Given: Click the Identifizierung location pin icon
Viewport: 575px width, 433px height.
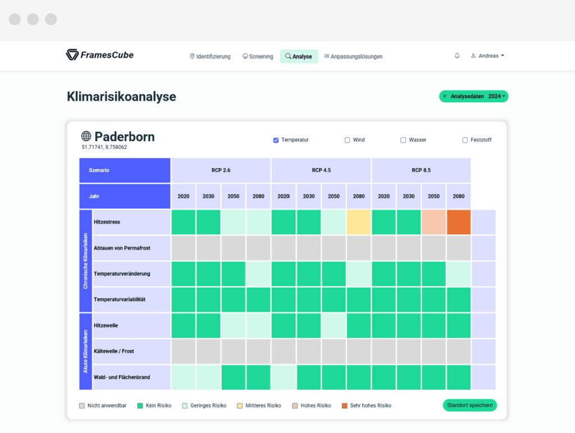Looking at the screenshot, I should click(192, 57).
